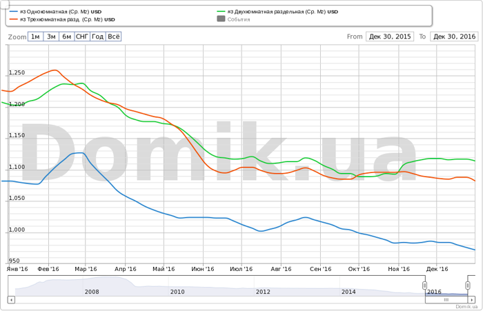Click the Июн '16 axis label
The width and height of the screenshot is (483, 311).
point(203,269)
